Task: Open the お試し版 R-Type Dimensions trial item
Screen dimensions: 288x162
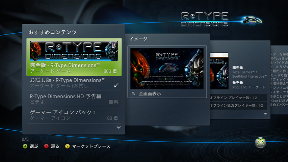Action: click(74, 83)
